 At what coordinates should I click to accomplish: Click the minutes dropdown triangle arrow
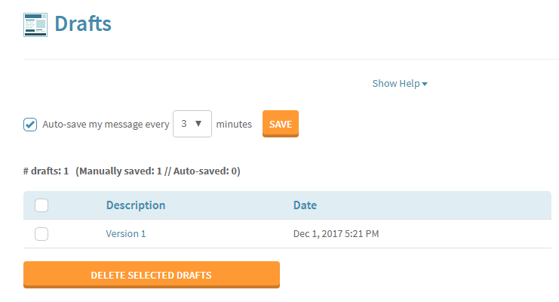pos(198,124)
